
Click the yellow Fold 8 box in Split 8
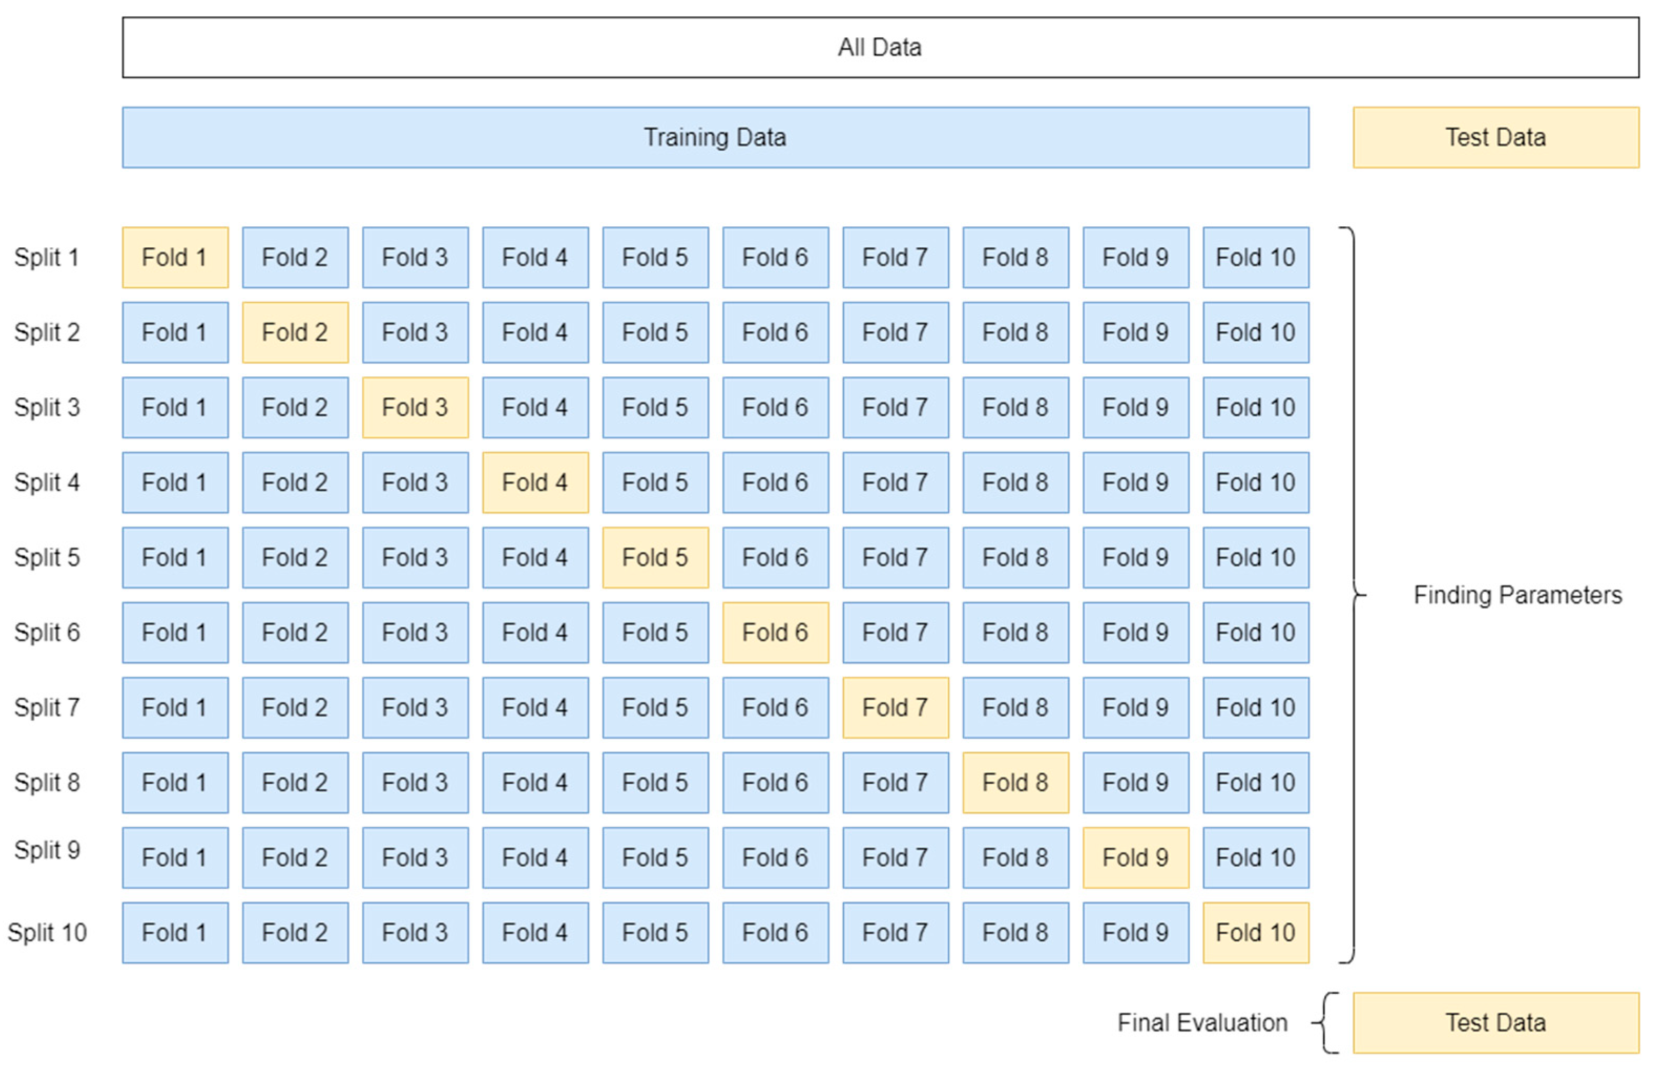click(x=1015, y=783)
